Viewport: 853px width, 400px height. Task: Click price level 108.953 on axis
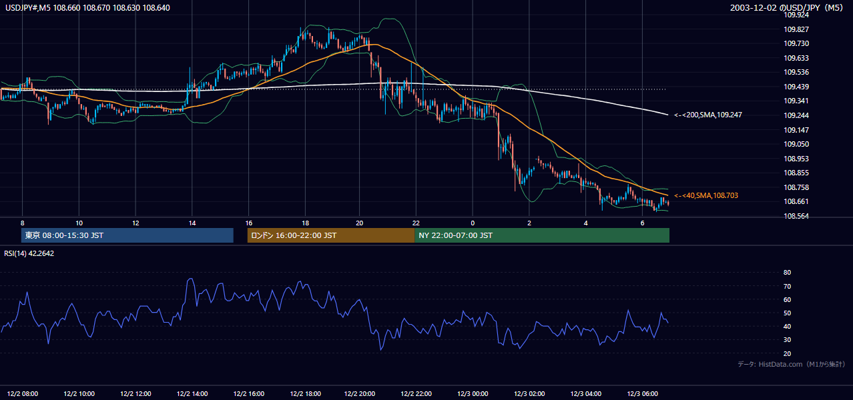click(797, 159)
